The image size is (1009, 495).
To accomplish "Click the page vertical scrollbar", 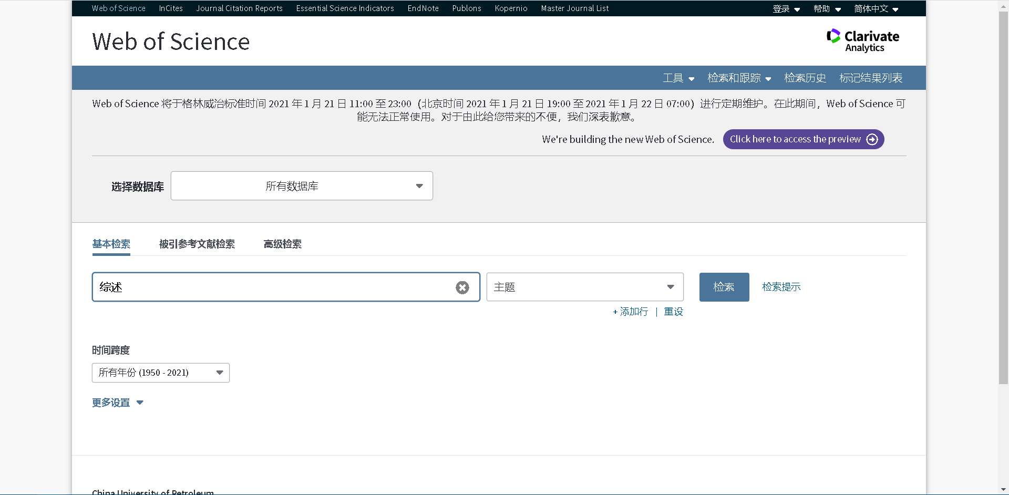I will point(1003,210).
